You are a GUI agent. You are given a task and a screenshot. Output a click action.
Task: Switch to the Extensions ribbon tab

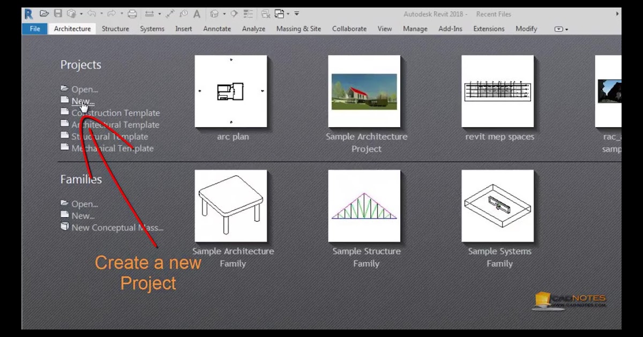pyautogui.click(x=489, y=29)
